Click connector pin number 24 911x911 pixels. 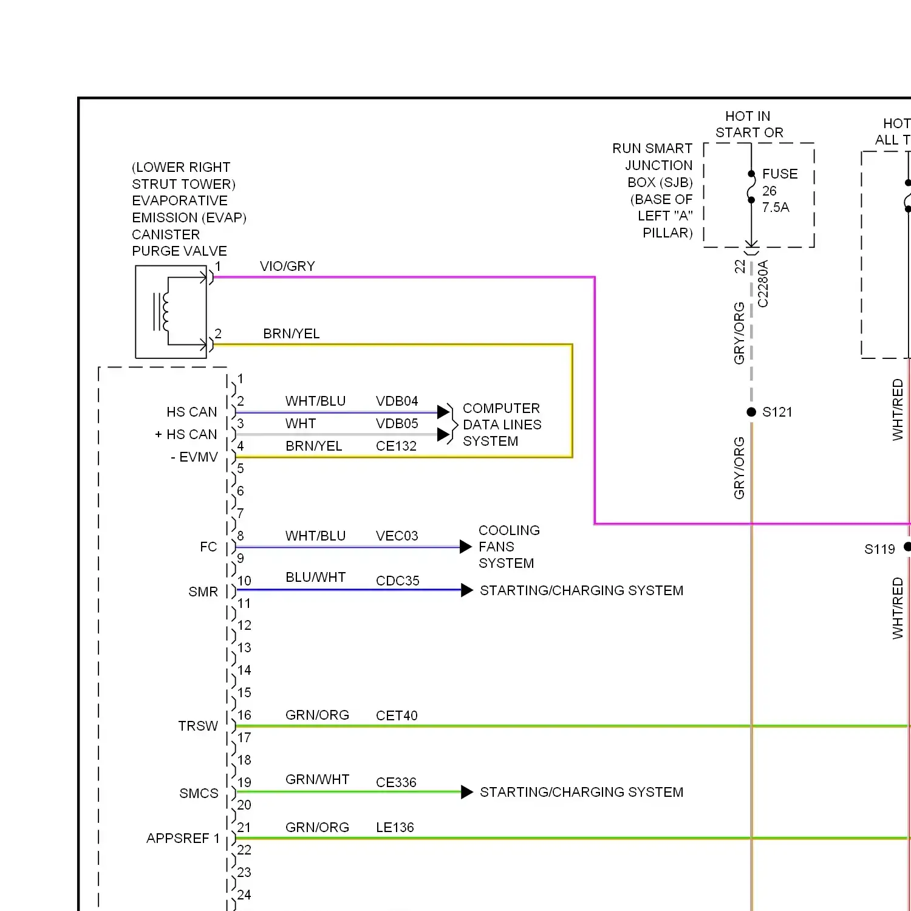coord(244,895)
